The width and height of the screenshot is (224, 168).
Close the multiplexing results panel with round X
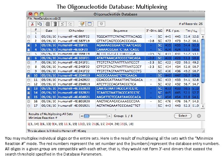tap(199, 116)
